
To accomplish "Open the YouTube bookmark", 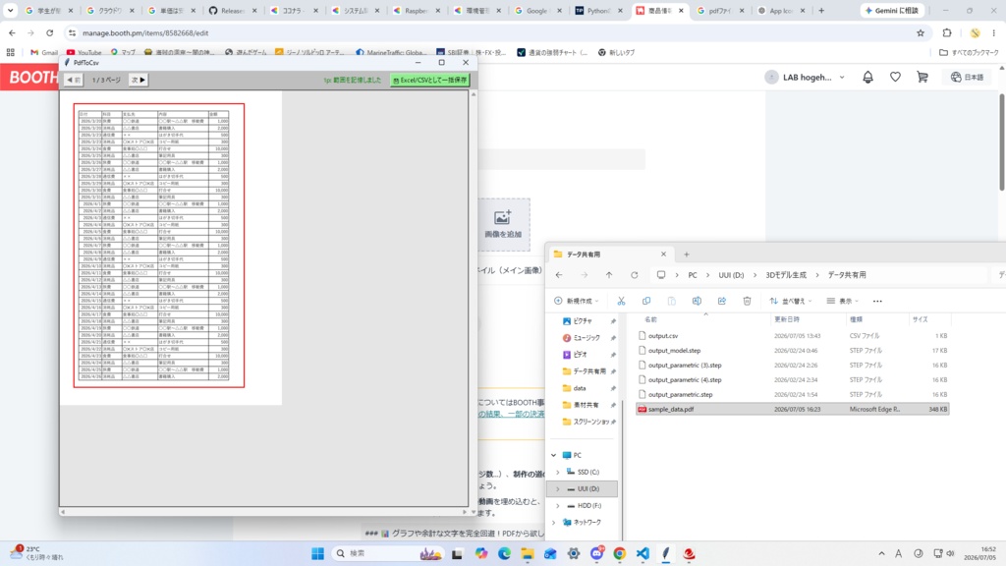I will tap(84, 53).
